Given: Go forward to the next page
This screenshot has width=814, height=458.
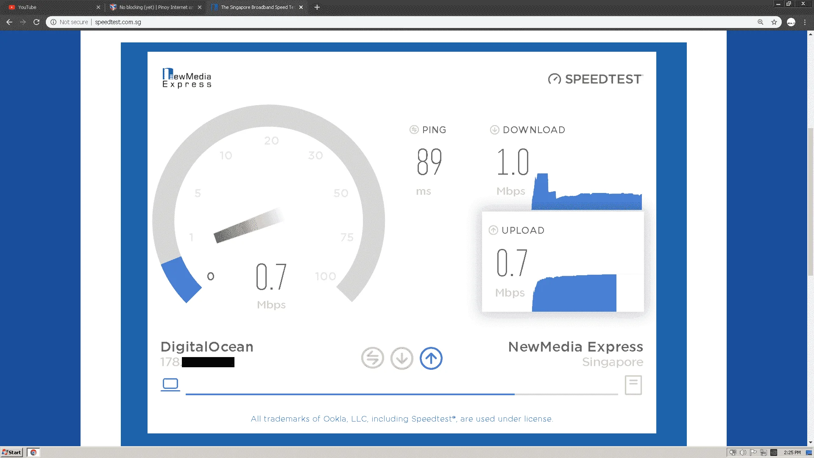Looking at the screenshot, I should coord(23,22).
